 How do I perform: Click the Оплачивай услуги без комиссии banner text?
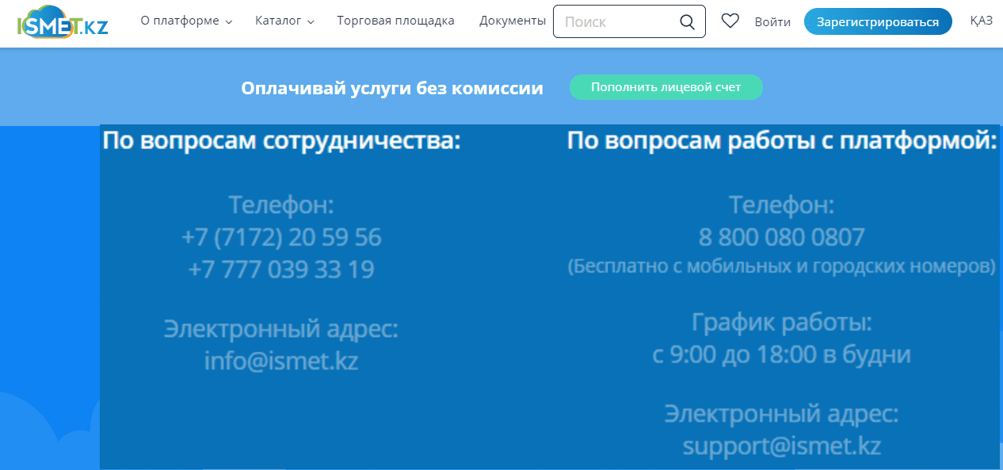(392, 88)
